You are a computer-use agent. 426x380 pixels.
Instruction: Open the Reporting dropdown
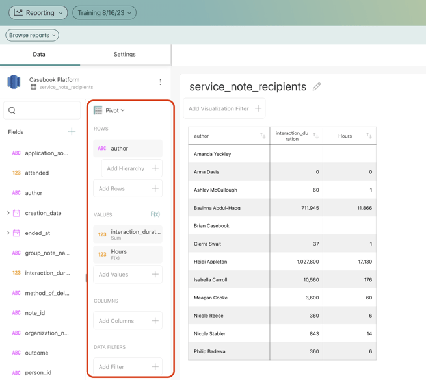[38, 12]
